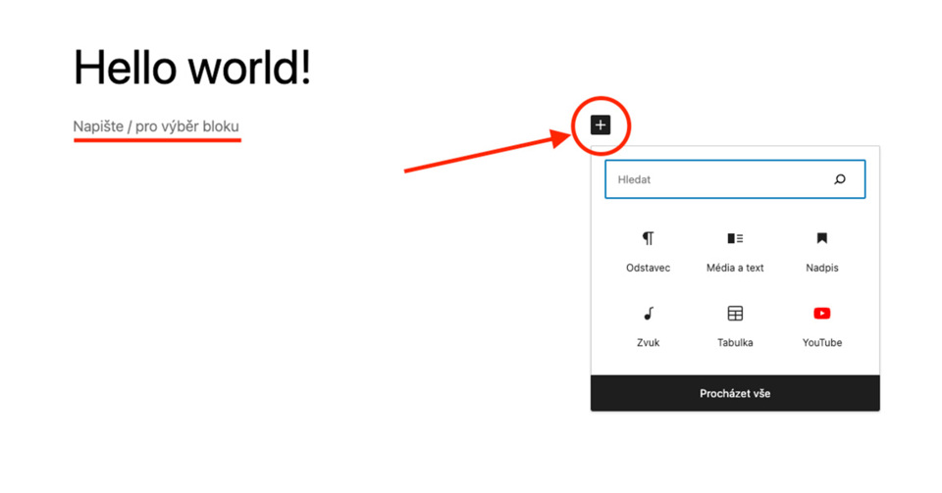Image resolution: width=942 pixels, height=493 pixels.
Task: Focus the Hledat search input
Action: (x=735, y=179)
